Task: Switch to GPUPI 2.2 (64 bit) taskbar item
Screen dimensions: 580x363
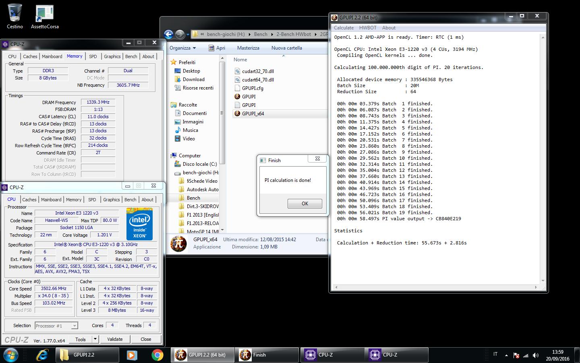Action: tap(203, 355)
